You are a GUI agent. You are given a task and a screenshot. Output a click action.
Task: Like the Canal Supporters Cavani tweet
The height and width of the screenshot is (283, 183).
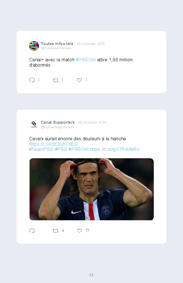[80, 230]
